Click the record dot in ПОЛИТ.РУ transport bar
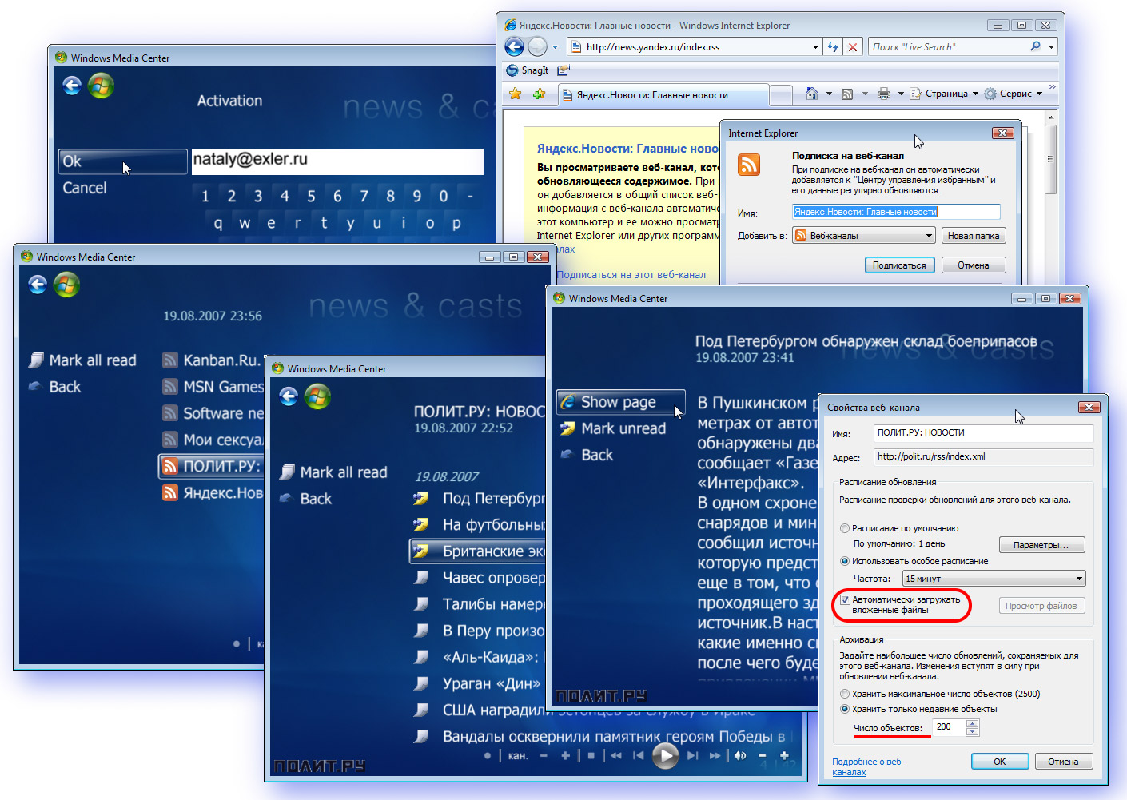 click(488, 755)
